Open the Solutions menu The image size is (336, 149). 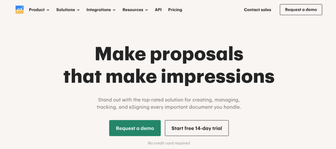coord(66,10)
